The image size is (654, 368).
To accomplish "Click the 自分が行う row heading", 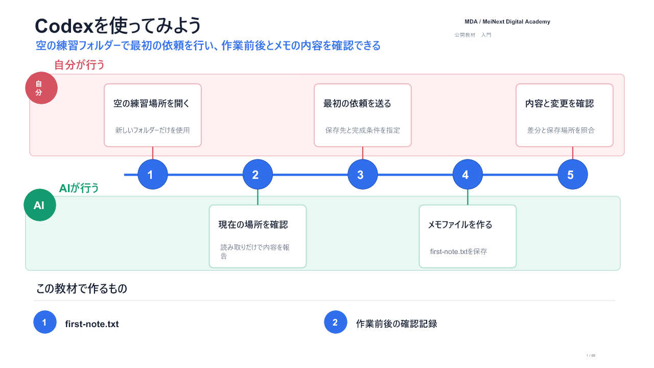I will click(x=79, y=65).
